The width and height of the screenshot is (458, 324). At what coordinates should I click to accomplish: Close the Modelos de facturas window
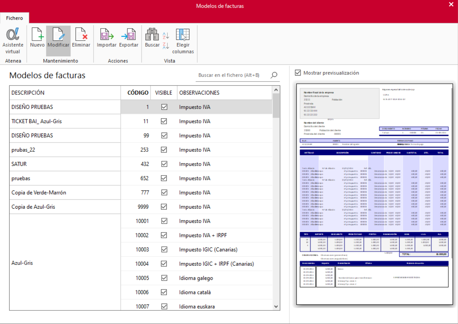pyautogui.click(x=451, y=4)
